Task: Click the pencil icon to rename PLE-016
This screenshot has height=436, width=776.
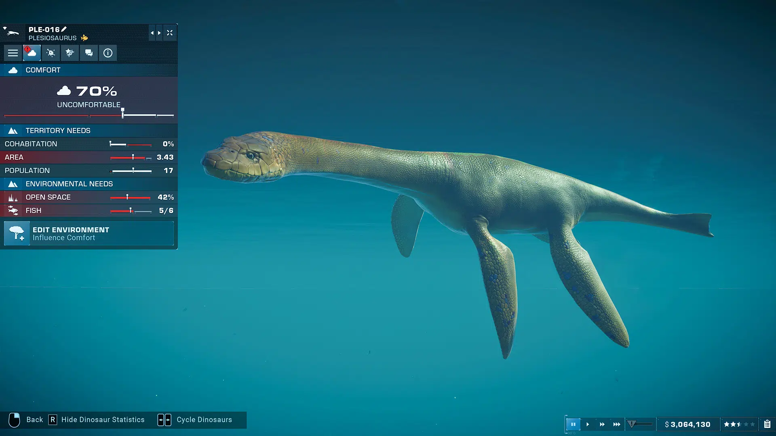Action: [64, 29]
